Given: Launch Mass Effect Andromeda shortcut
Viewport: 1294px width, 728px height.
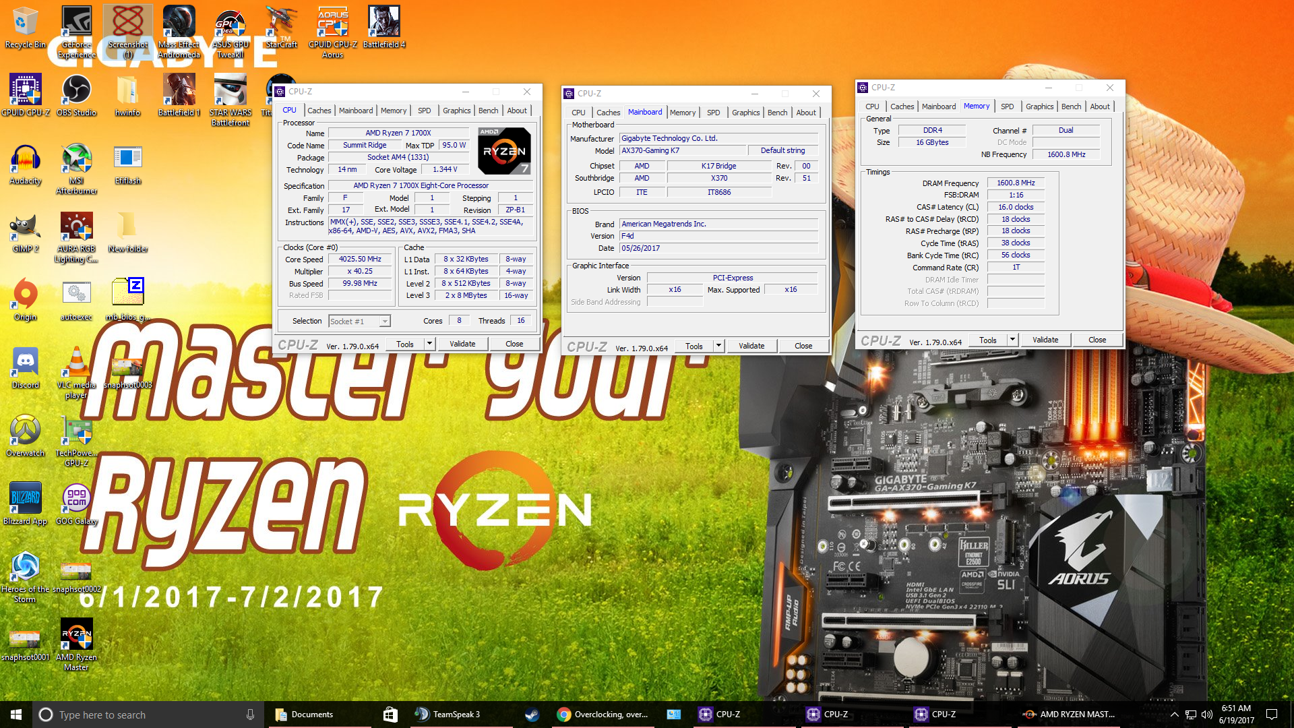Looking at the screenshot, I should [179, 32].
